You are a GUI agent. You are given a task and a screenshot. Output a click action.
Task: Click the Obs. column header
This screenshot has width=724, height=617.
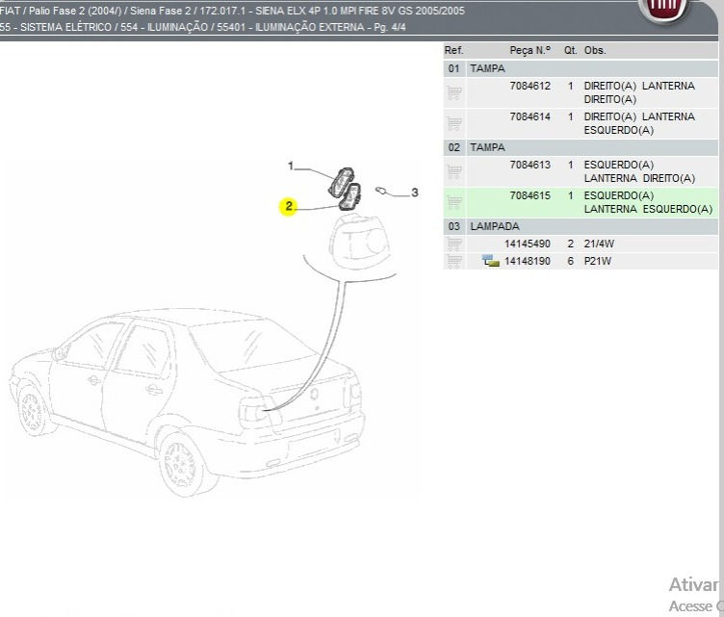coord(595,50)
